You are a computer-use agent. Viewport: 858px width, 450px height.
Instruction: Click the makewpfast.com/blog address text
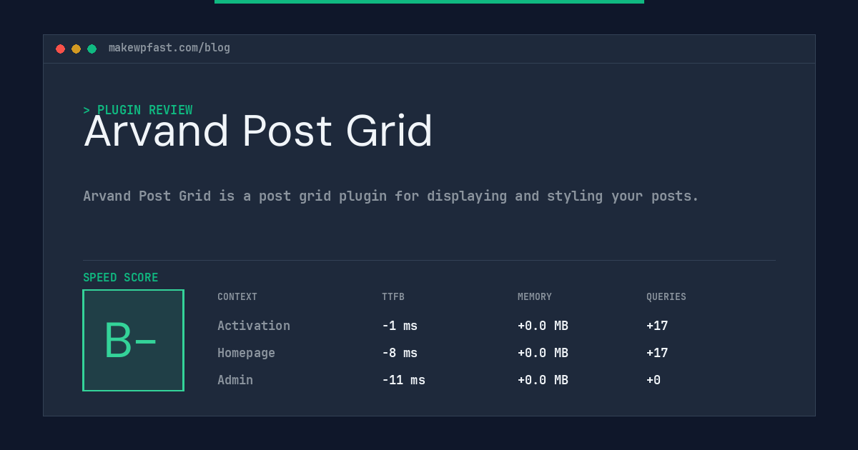(x=169, y=48)
